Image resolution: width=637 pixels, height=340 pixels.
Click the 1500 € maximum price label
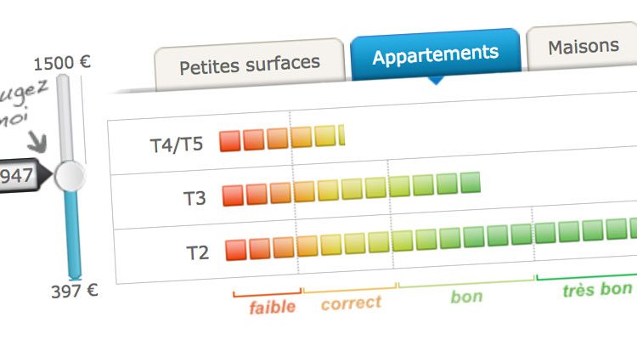coord(62,64)
